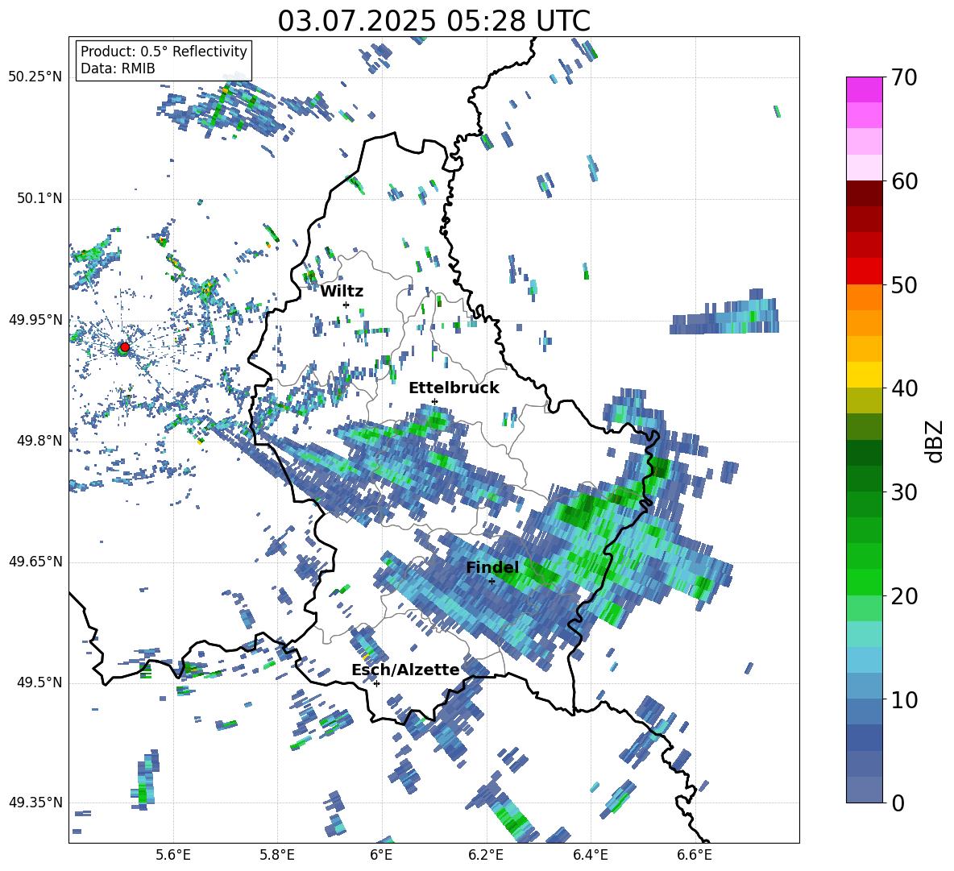This screenshot has height=871, width=954.
Task: Click the 70 label on colorbar
Action: pos(905,77)
